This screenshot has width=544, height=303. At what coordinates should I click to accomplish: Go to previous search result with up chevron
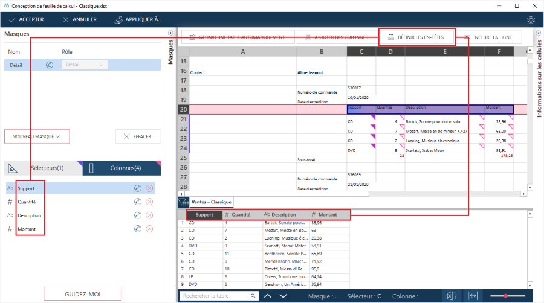coord(267,296)
